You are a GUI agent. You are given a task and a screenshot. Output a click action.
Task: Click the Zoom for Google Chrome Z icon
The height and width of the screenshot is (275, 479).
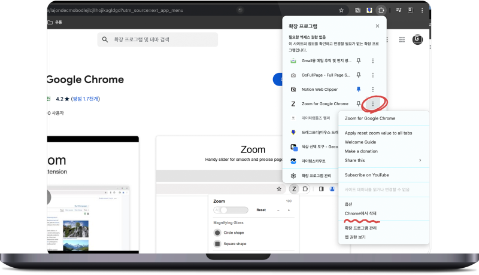click(x=293, y=104)
